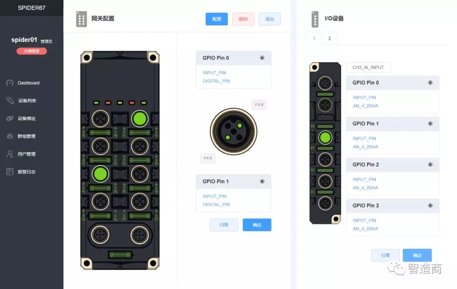
Task: Expand I/O GPIO Pin 1 panel header
Action: click(x=393, y=124)
